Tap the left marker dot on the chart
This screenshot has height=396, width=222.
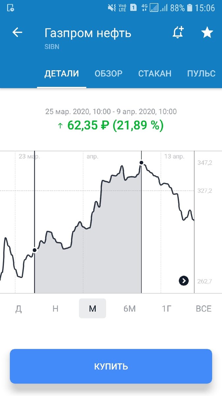pos(35,251)
